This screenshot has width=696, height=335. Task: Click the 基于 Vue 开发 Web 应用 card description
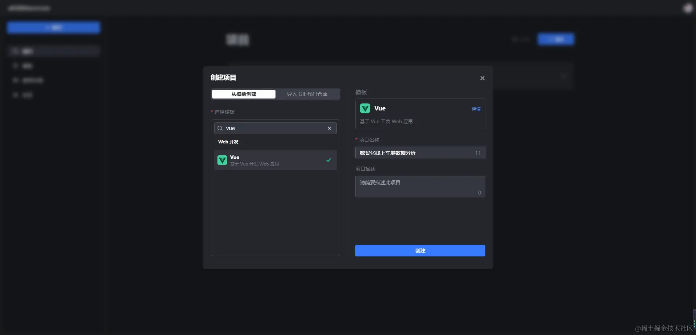pos(386,121)
